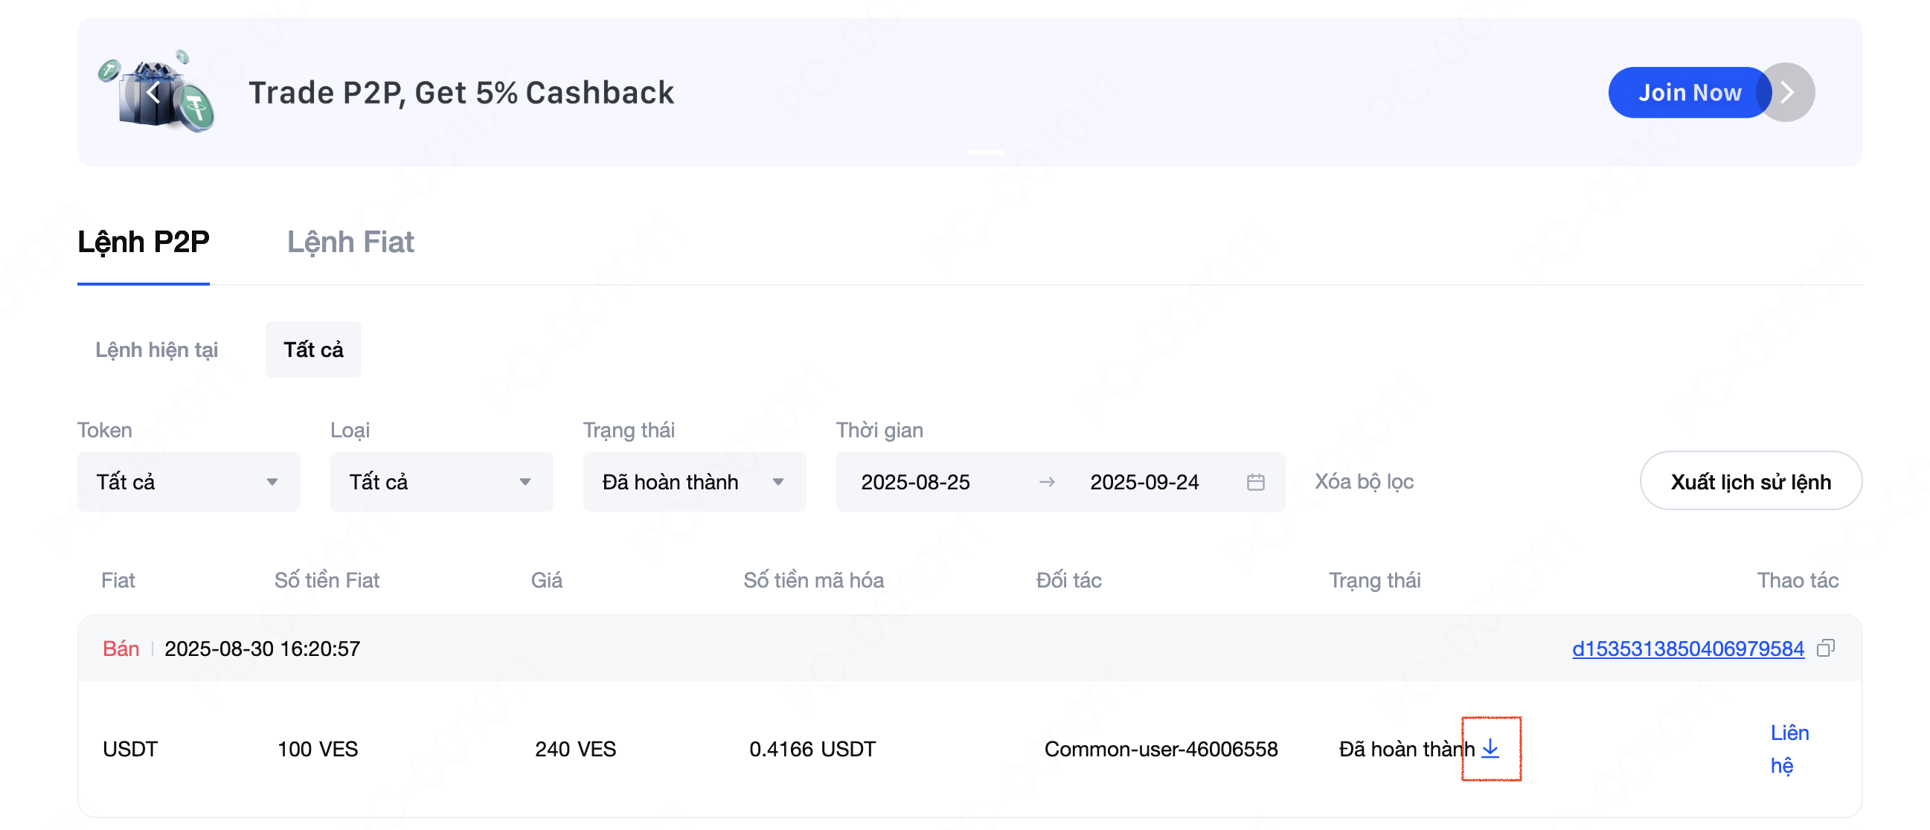1930x830 pixels.
Task: Click Xóa bộ lọc to clear filters
Action: [1364, 482]
